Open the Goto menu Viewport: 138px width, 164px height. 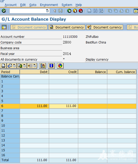pos(33,5)
